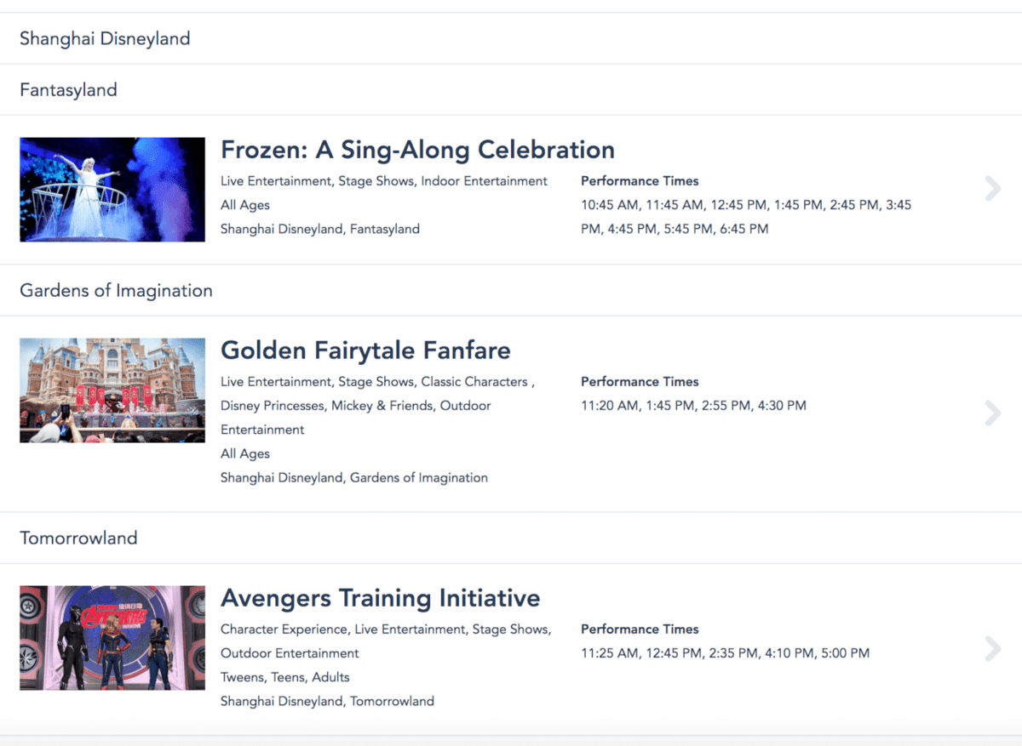This screenshot has height=746, width=1022.
Task: Click the '11:25 AM, 12:45 PM, 2:35 PM' Avengers times
Action: (726, 653)
